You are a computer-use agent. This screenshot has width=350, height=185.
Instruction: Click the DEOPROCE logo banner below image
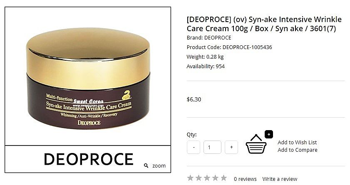[89, 159]
